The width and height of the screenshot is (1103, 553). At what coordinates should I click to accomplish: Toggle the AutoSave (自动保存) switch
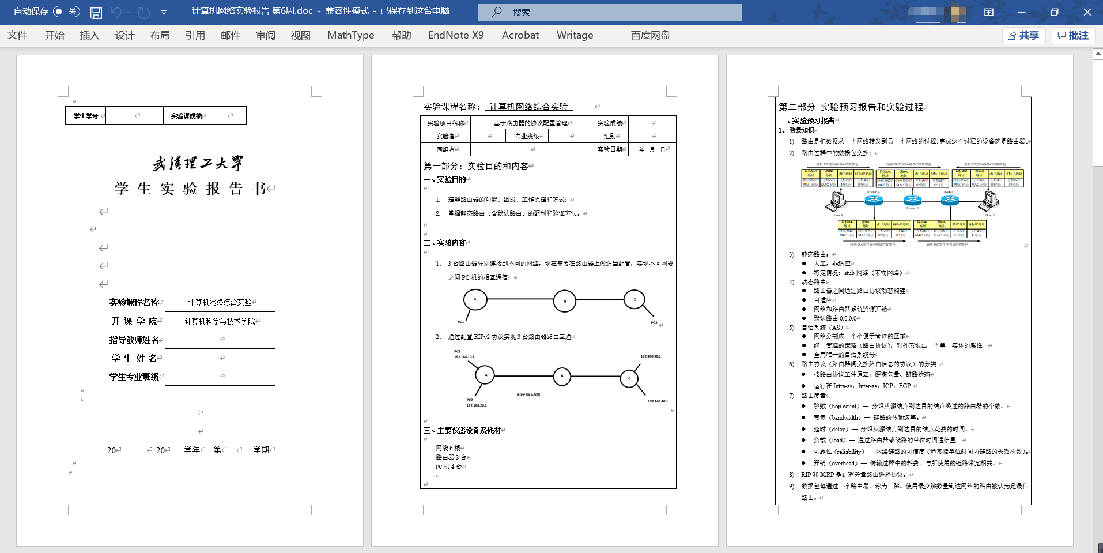point(66,12)
